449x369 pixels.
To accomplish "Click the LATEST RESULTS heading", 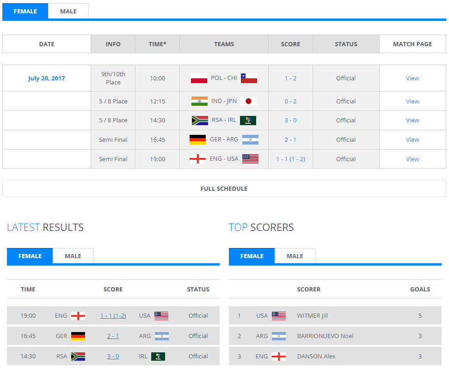I will [45, 227].
